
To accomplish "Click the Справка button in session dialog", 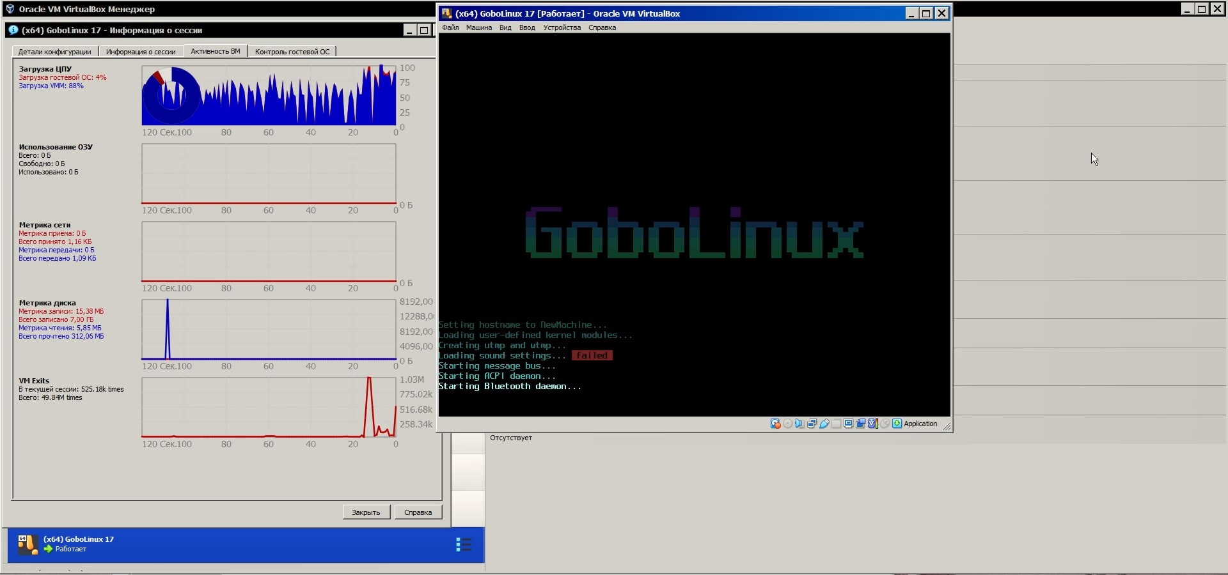I will [x=418, y=512].
